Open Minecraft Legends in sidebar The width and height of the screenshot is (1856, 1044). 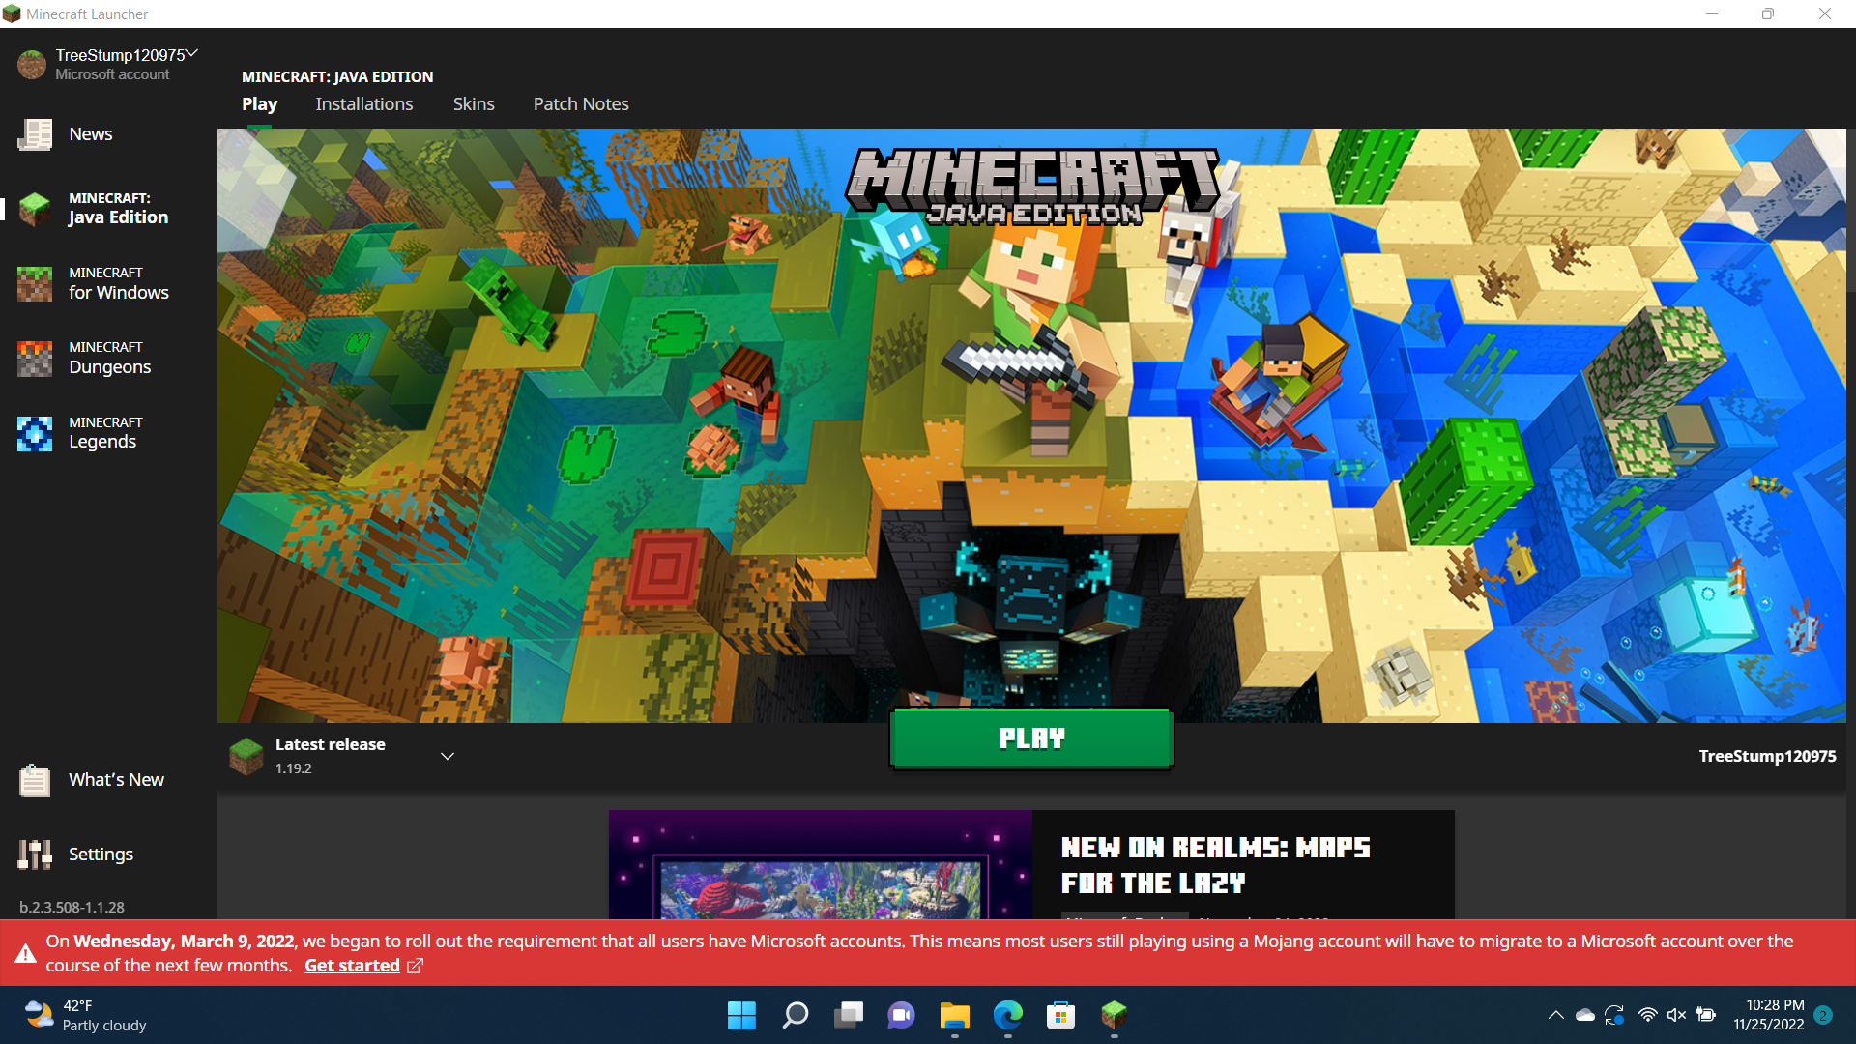[106, 433]
